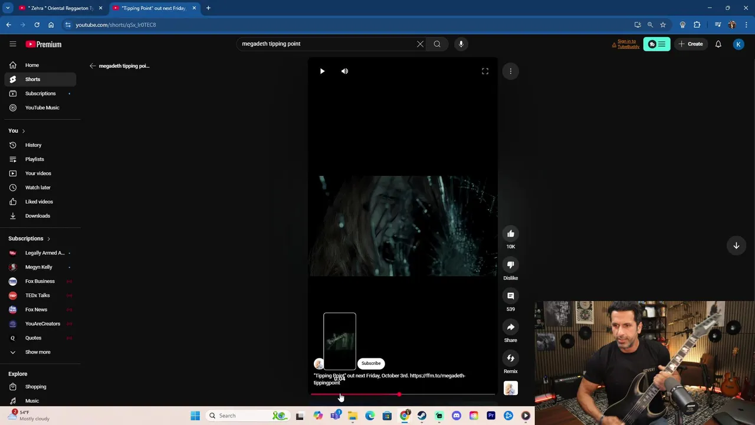Open the Remix option
Viewport: 755px width, 425px height.
point(511,358)
